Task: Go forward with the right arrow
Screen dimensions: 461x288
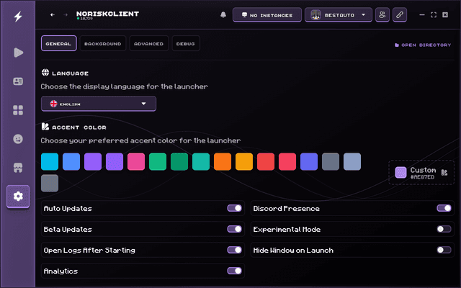Action: [x=66, y=14]
